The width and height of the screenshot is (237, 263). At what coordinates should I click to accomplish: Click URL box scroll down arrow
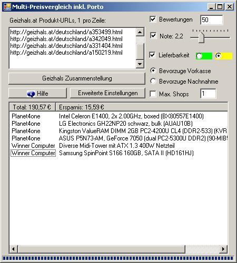coord(140,64)
